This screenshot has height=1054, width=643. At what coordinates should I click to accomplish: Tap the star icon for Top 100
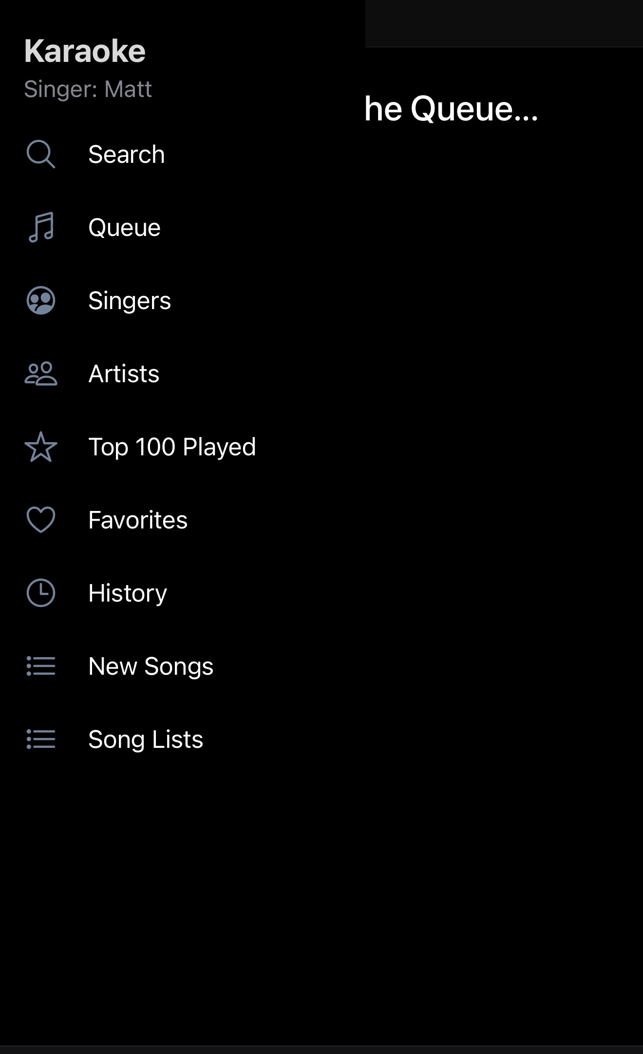pyautogui.click(x=41, y=447)
